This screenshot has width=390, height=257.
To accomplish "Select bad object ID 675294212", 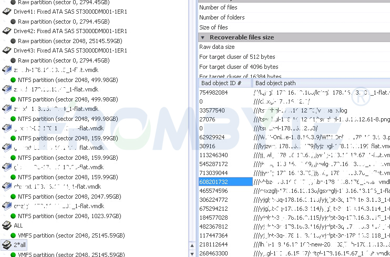I will tap(213, 209).
